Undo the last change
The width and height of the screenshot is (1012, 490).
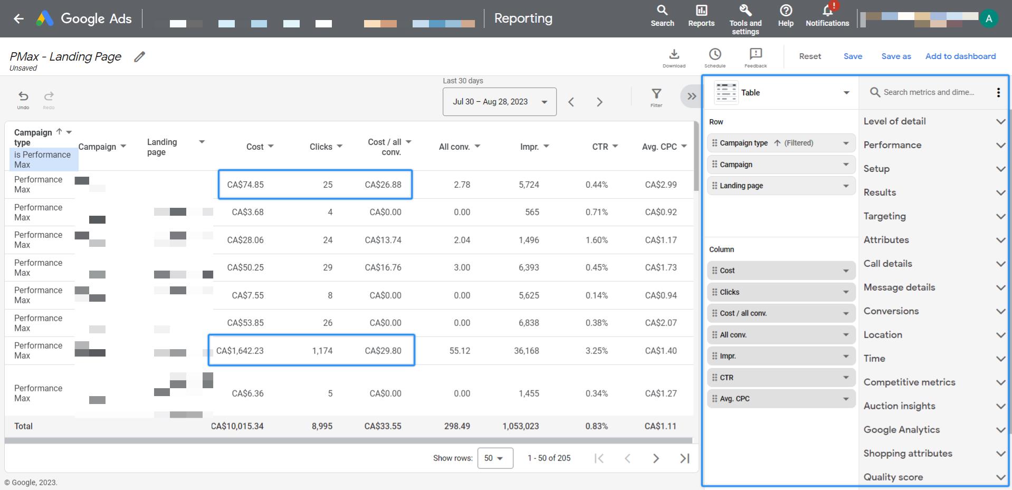coord(23,99)
